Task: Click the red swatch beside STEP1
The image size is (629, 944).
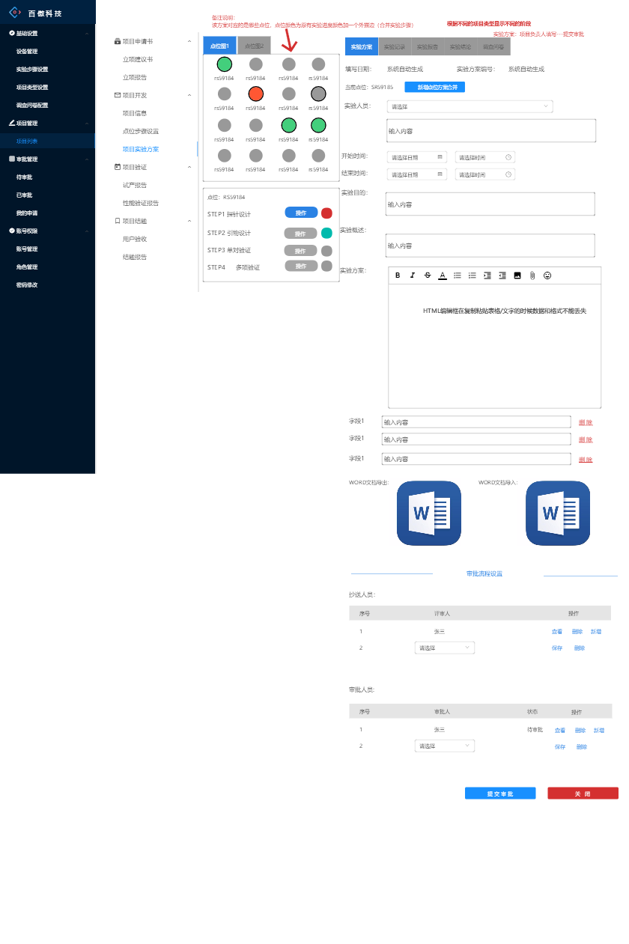Action: click(326, 213)
